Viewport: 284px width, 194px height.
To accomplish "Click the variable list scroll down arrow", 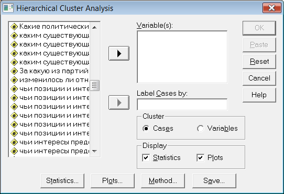I will coord(94,151).
